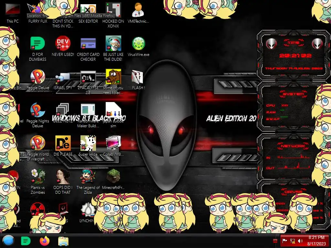Viewport: 331px width, 248px height.
Task: Launch BE JUST LIKE THE DUDE! icon
Action: pos(113,48)
